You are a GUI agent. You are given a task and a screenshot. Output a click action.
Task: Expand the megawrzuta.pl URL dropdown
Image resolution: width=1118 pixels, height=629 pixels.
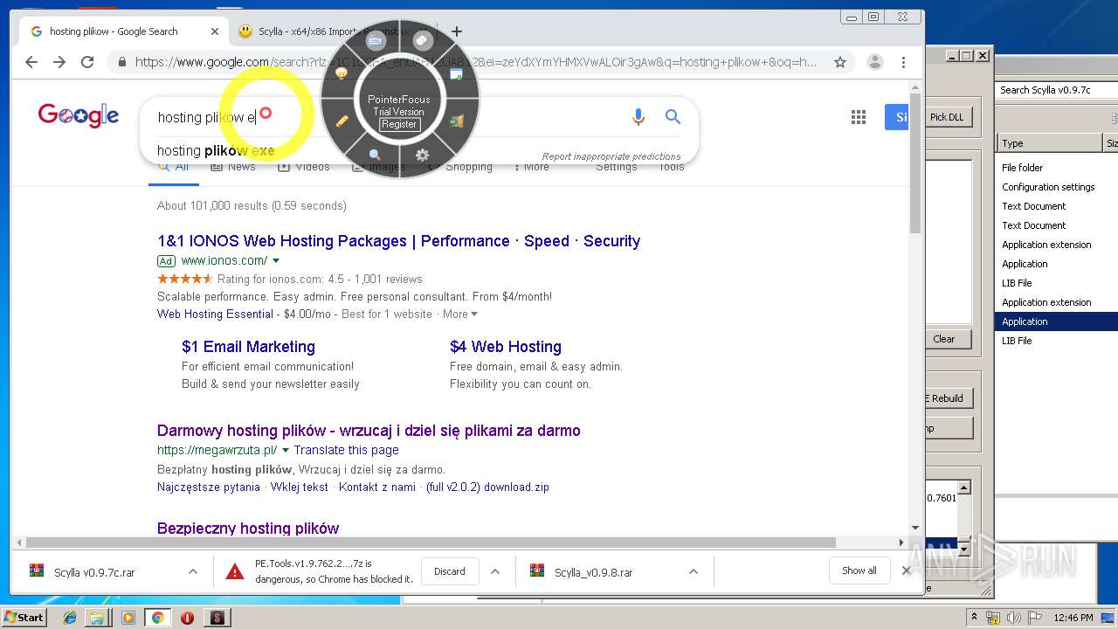(x=285, y=451)
